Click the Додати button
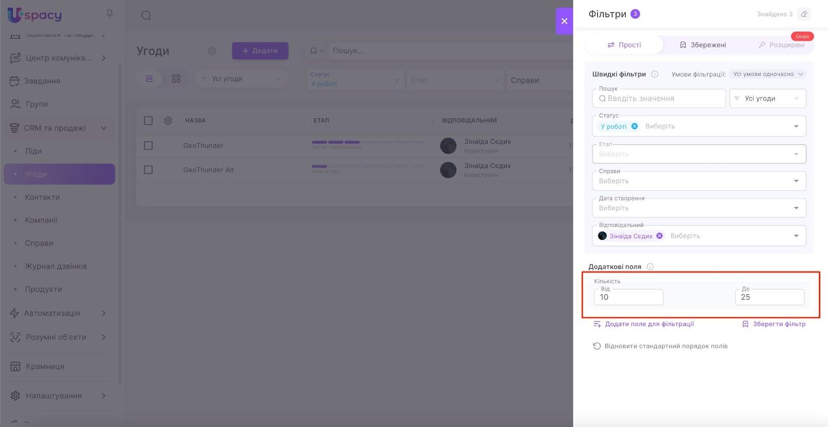 (x=260, y=51)
